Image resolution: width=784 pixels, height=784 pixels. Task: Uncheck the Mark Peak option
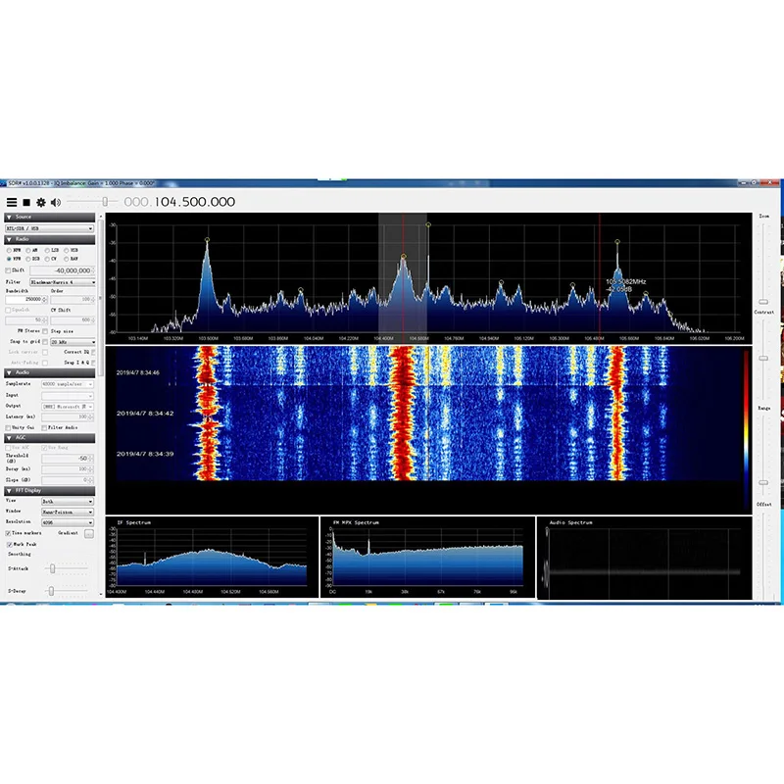point(9,544)
